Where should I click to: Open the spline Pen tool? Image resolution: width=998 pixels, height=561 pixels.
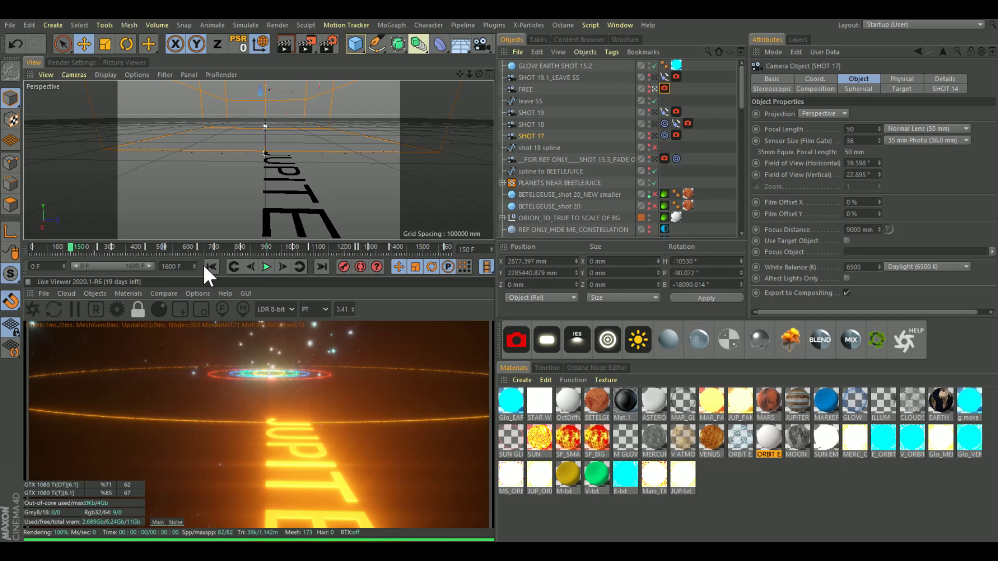(x=376, y=44)
